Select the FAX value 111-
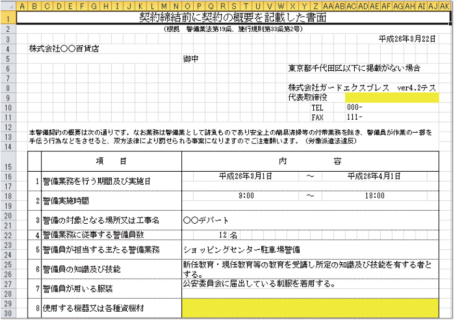Screen dimensions: 454x320 click(x=354, y=117)
